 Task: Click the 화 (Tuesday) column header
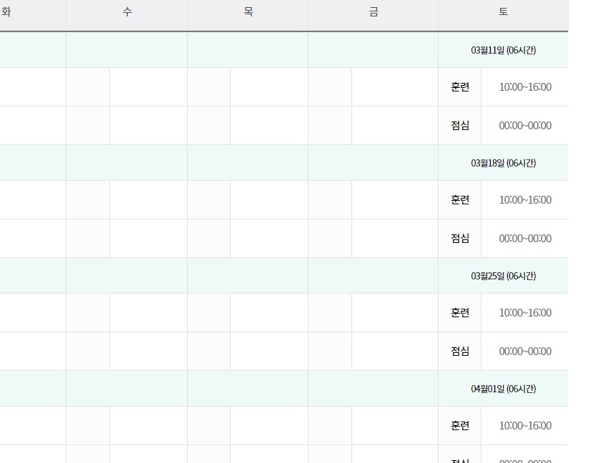tap(7, 13)
